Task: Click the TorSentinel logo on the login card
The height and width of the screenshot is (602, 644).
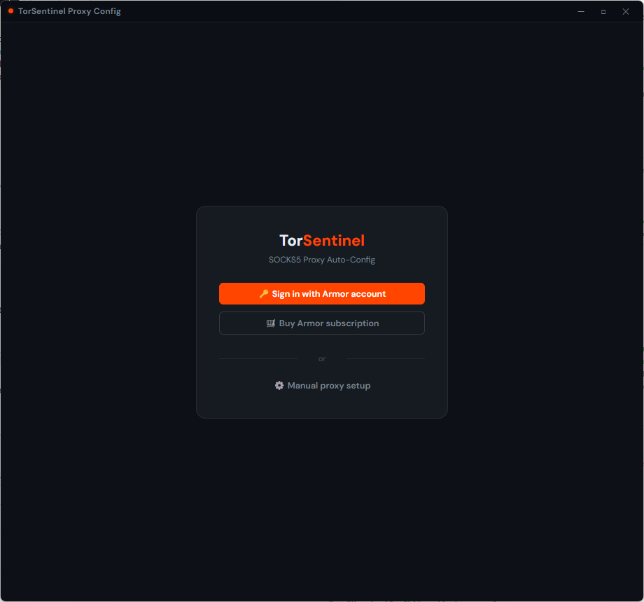Action: [321, 240]
